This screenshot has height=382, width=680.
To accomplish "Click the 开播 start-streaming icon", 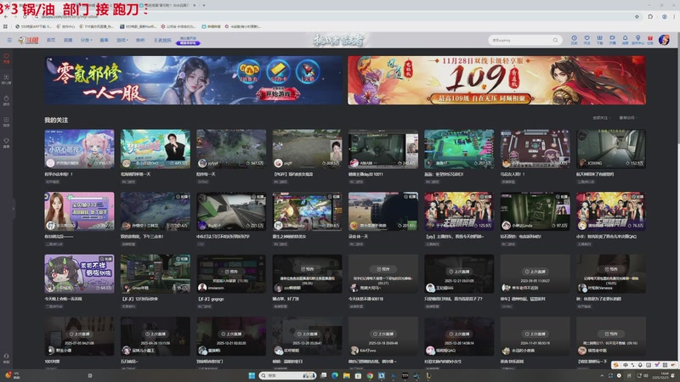I will [x=612, y=40].
